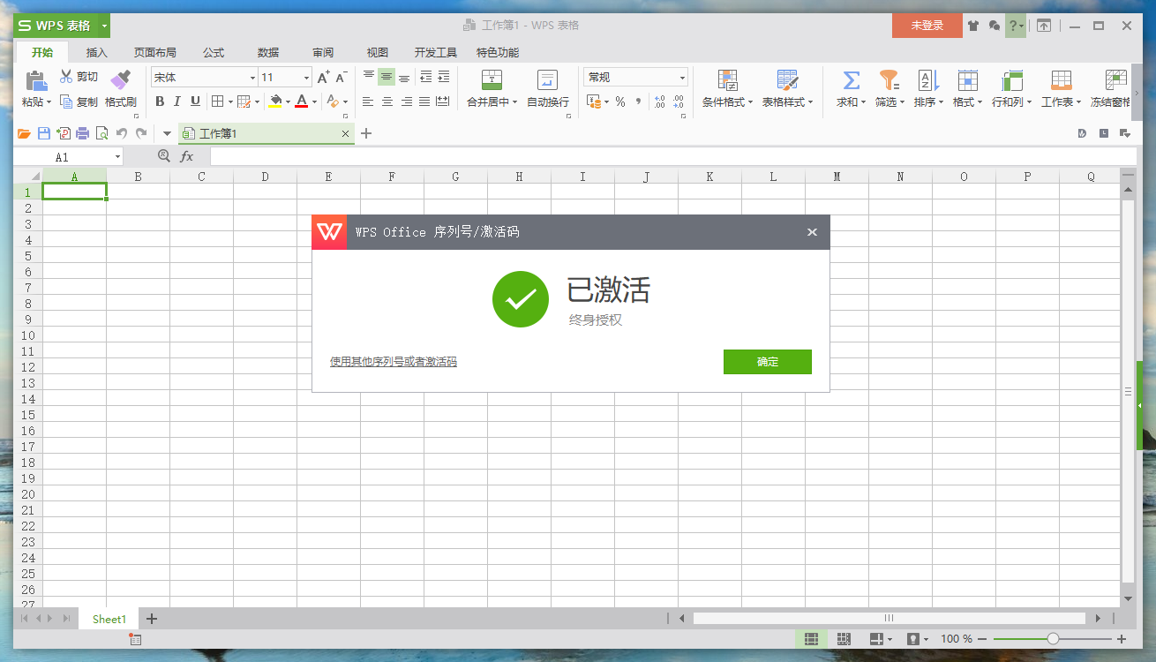Click the 剪切 (Cut) scissors icon

click(66, 77)
